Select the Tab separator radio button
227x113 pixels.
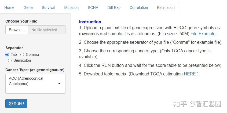(7, 54)
